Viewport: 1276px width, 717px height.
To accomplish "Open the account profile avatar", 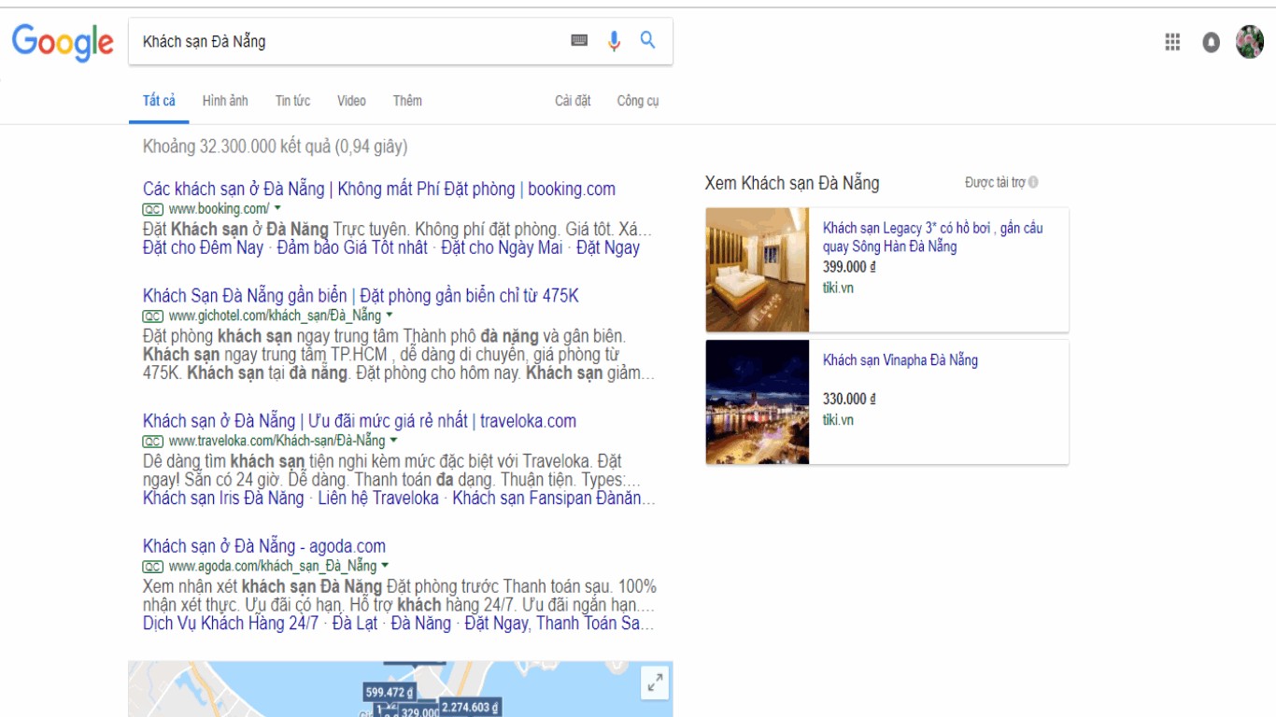I will [1249, 42].
